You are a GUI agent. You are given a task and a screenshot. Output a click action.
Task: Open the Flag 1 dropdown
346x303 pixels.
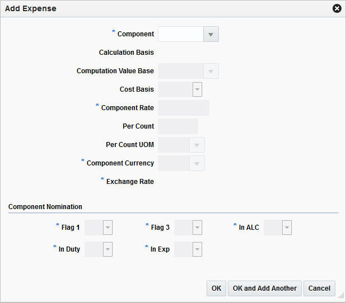point(107,228)
